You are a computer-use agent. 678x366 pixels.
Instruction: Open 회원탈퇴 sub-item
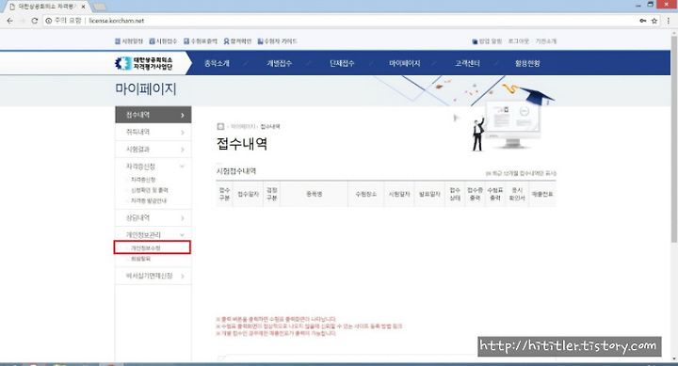140,259
